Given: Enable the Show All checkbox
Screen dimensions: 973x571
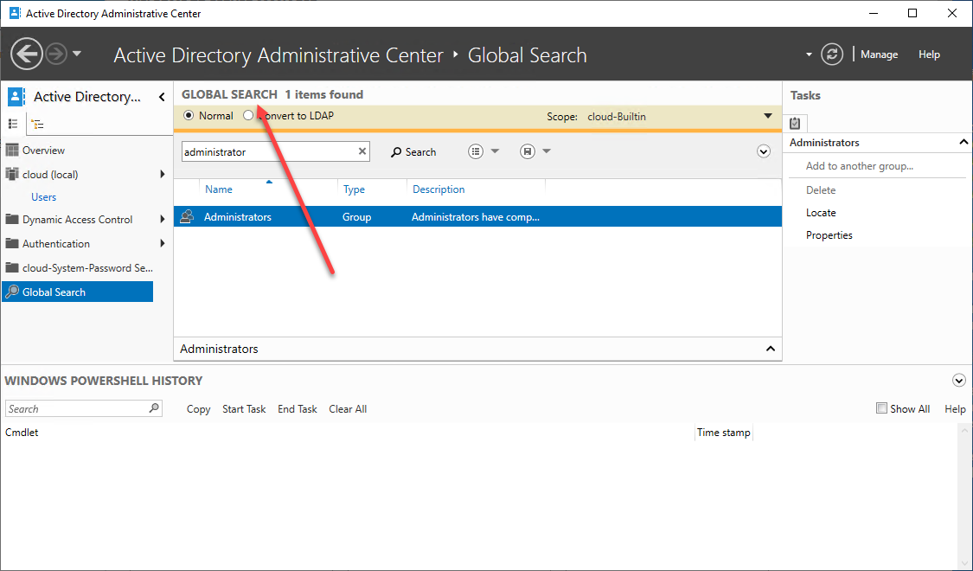Looking at the screenshot, I should (881, 407).
